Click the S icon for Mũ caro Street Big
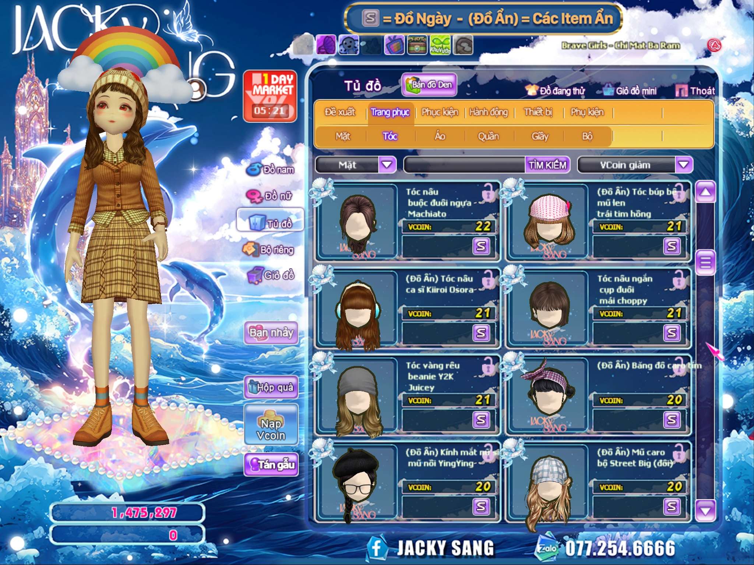The width and height of the screenshot is (754, 565). (x=672, y=506)
